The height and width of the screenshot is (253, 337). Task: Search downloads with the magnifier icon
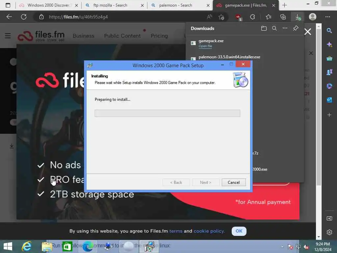(x=274, y=28)
